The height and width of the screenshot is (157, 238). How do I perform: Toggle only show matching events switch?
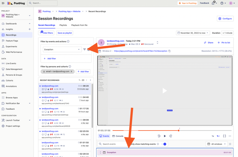[164, 144]
